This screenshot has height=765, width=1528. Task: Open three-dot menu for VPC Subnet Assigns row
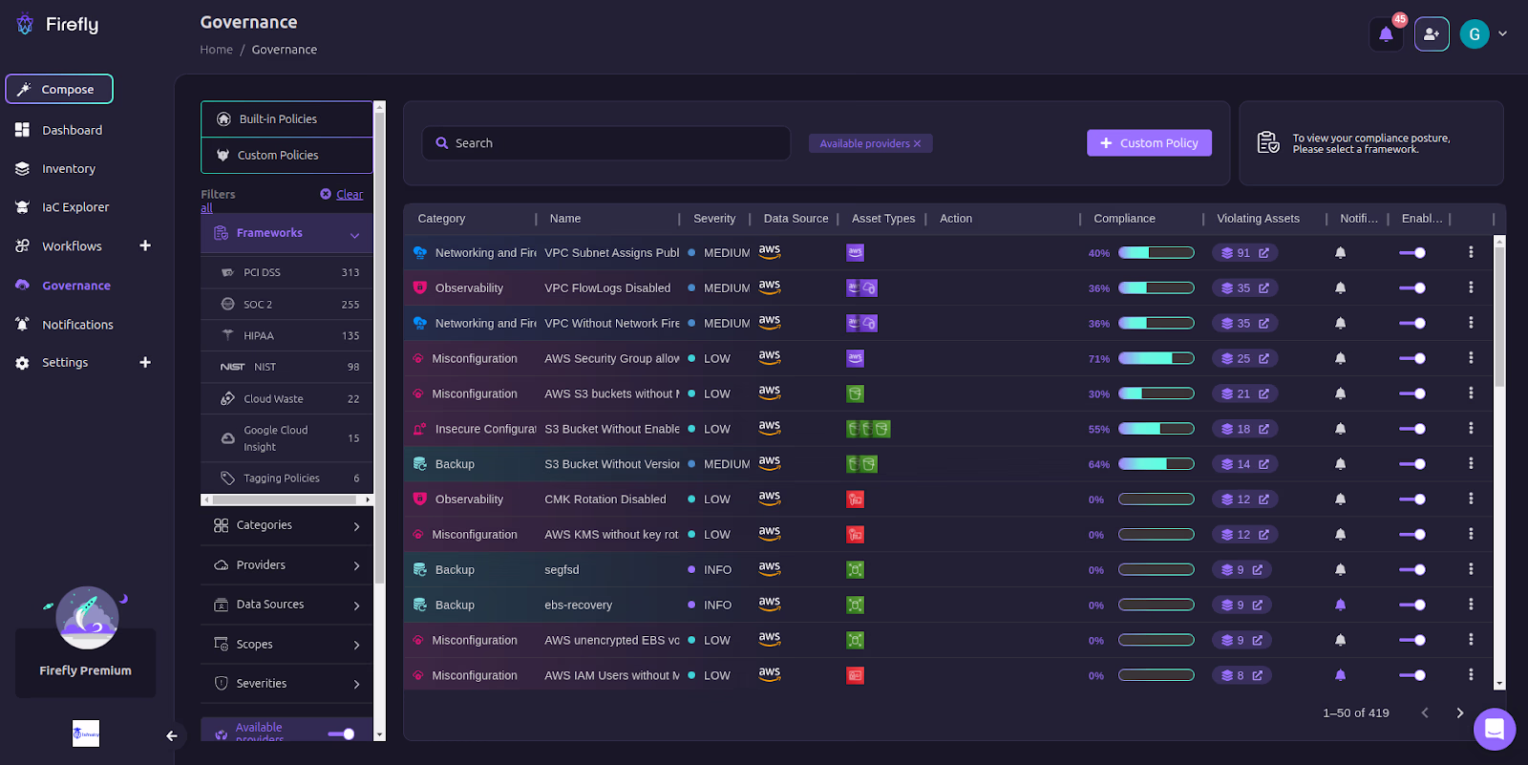[x=1471, y=252]
